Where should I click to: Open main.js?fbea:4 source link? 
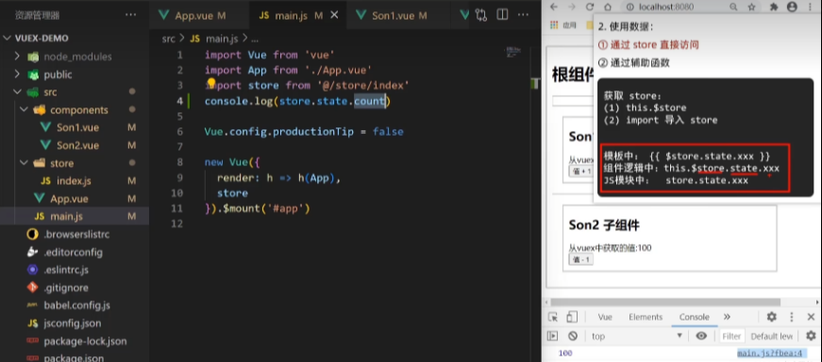[769, 354]
